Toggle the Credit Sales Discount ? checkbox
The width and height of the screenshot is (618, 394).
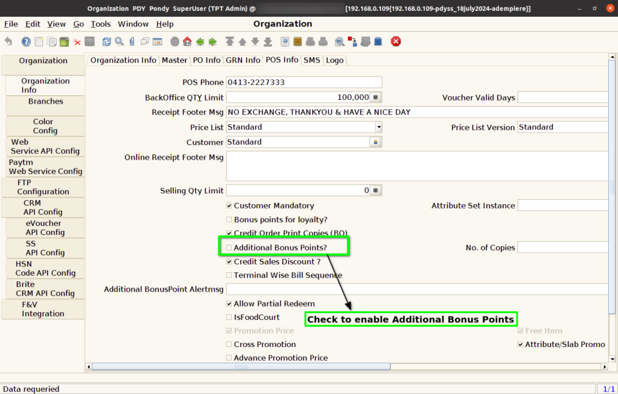coord(229,261)
